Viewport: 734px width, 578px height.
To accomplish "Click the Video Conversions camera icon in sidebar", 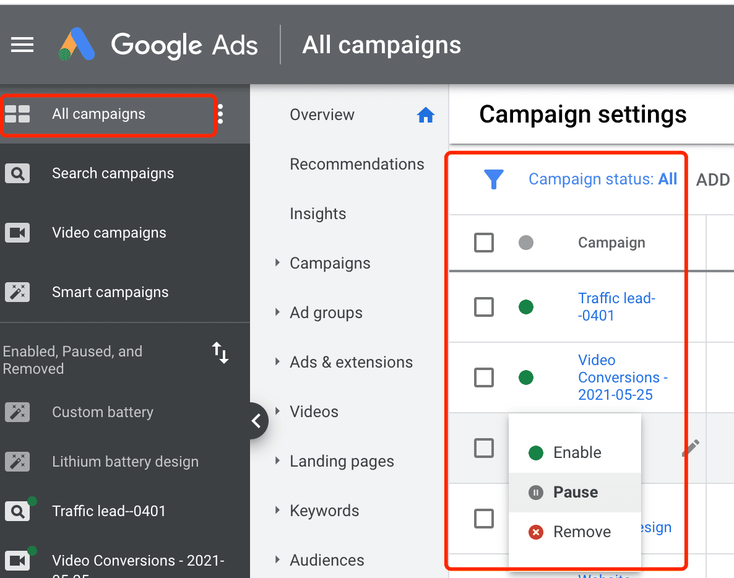I will coord(17,561).
